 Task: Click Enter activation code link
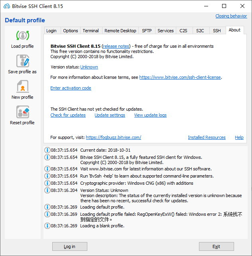coord(71,88)
